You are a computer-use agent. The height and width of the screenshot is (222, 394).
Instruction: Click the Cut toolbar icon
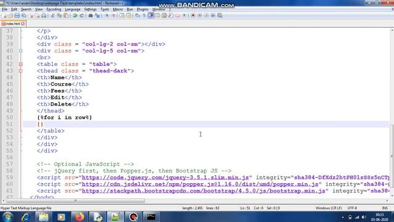pos(52,15)
